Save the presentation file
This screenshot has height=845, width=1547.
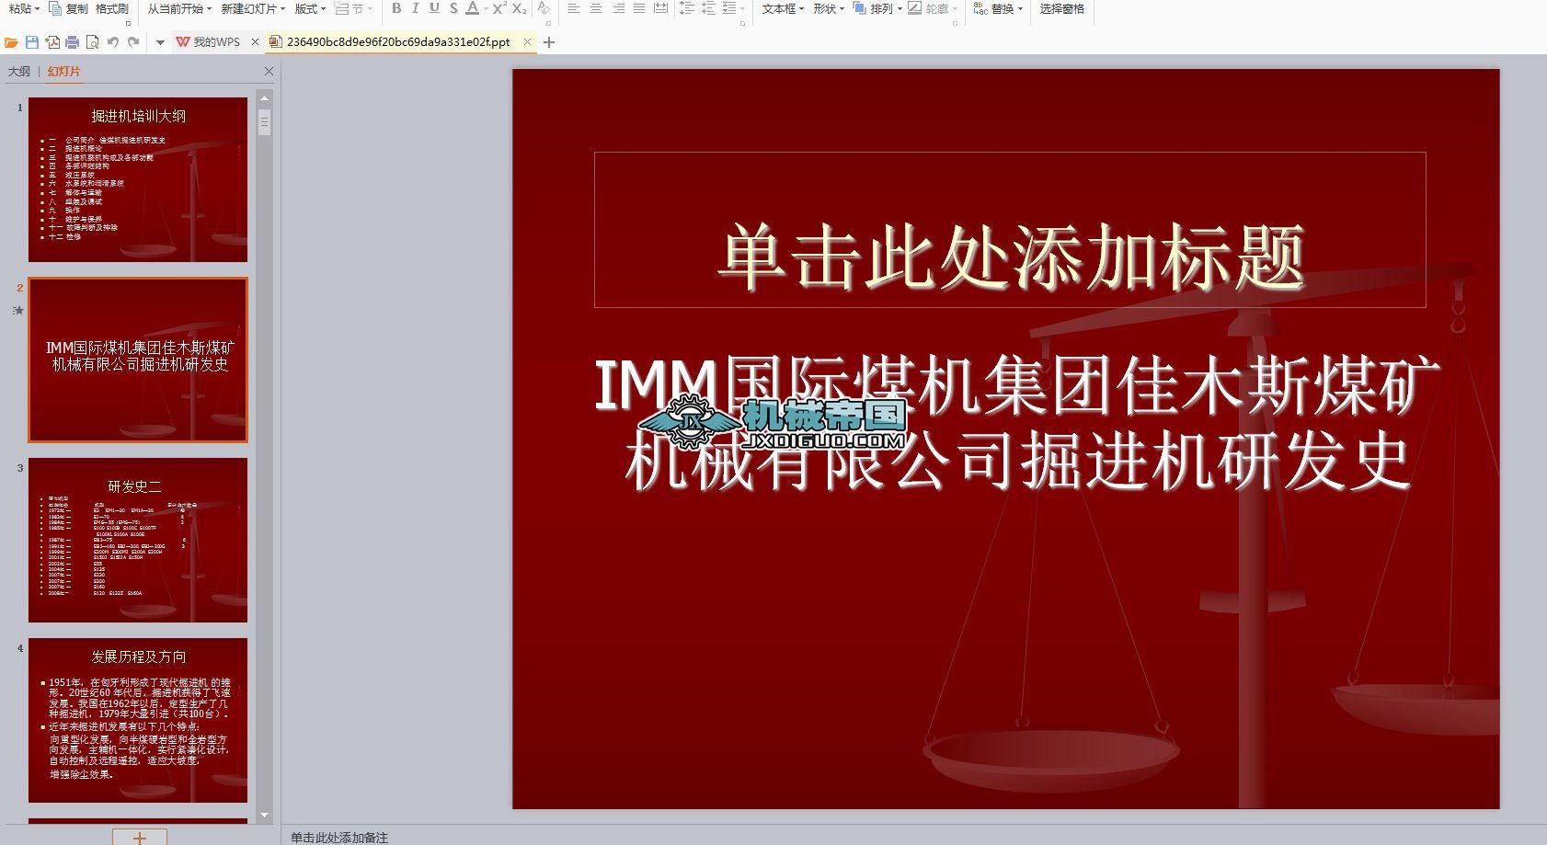click(x=32, y=41)
